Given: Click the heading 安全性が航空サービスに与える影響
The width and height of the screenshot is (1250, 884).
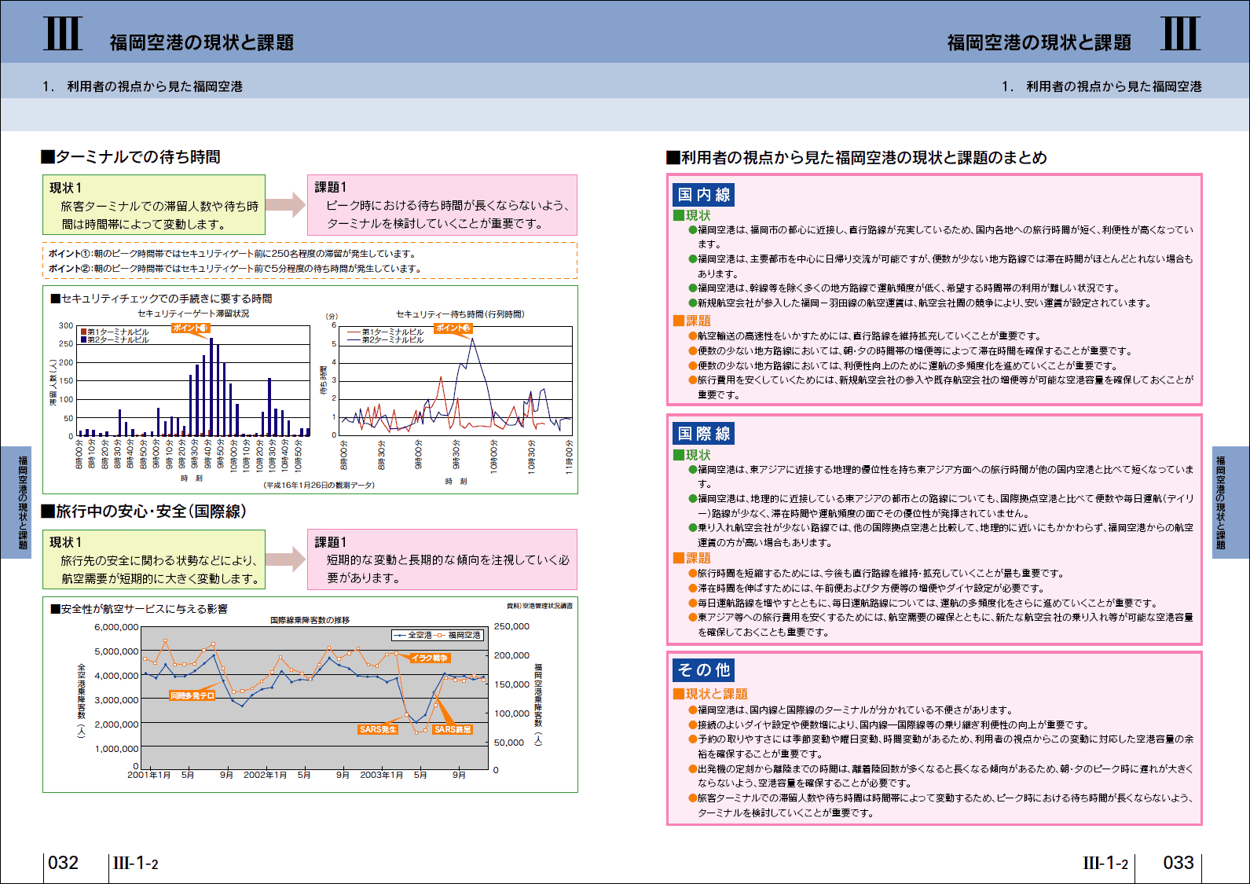Looking at the screenshot, I should [139, 609].
